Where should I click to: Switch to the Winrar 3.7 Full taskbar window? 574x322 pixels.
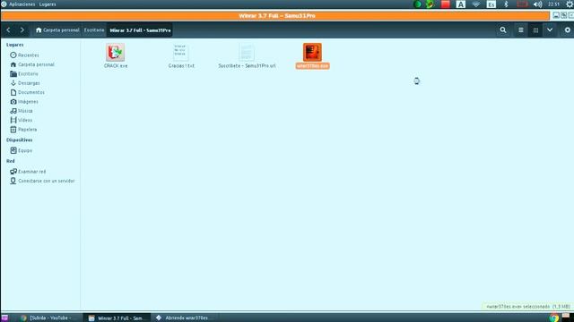click(116, 318)
